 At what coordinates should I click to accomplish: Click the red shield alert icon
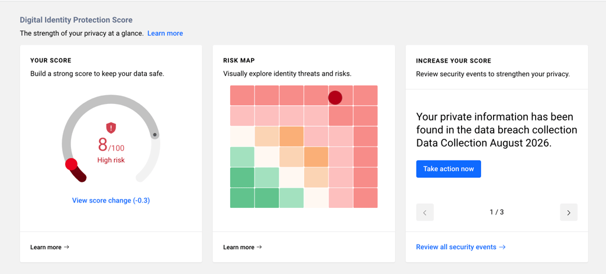tap(111, 128)
